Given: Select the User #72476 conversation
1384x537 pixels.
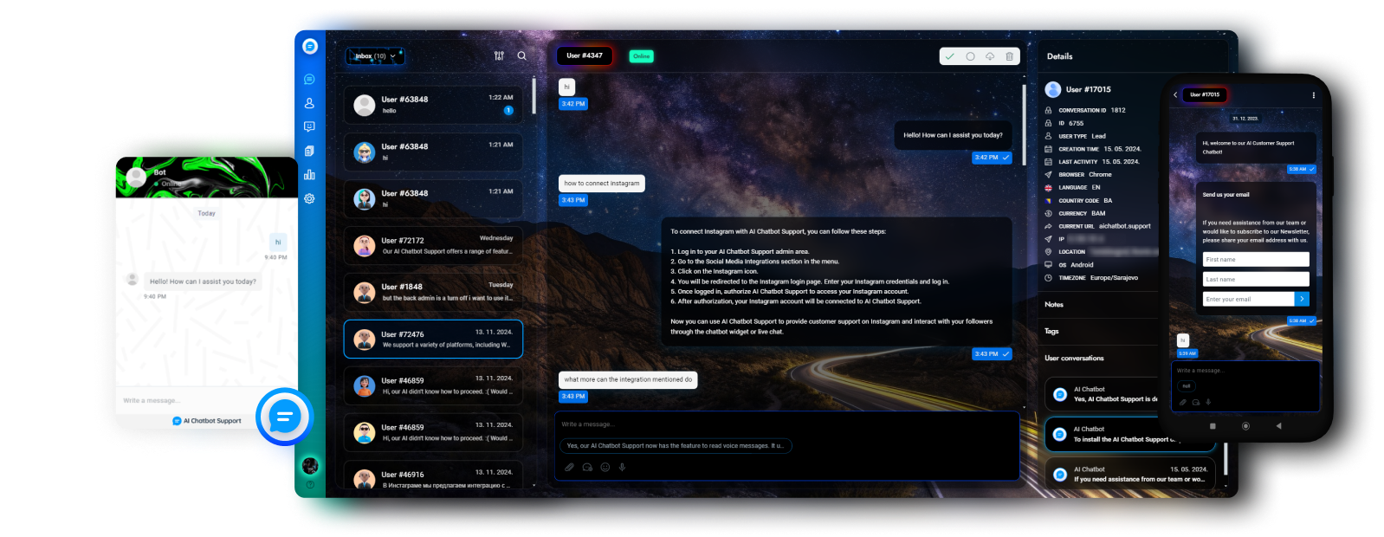Looking at the screenshot, I should coord(433,339).
